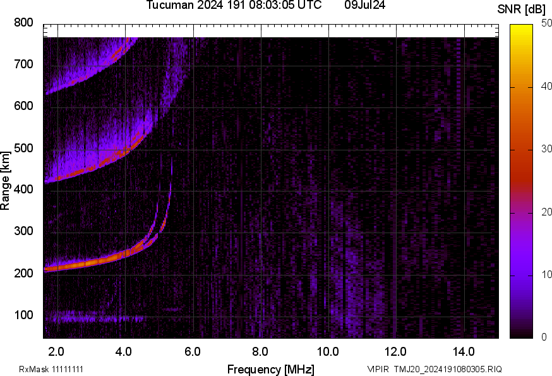This screenshot has height=376, width=552.
Task: Click the range tick label '700'
Action: coord(23,64)
